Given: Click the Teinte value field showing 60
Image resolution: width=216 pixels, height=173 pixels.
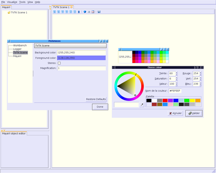Looking at the screenshot, I should click(x=172, y=74).
